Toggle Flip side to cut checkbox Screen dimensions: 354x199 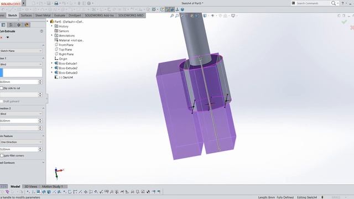click(x=2, y=88)
